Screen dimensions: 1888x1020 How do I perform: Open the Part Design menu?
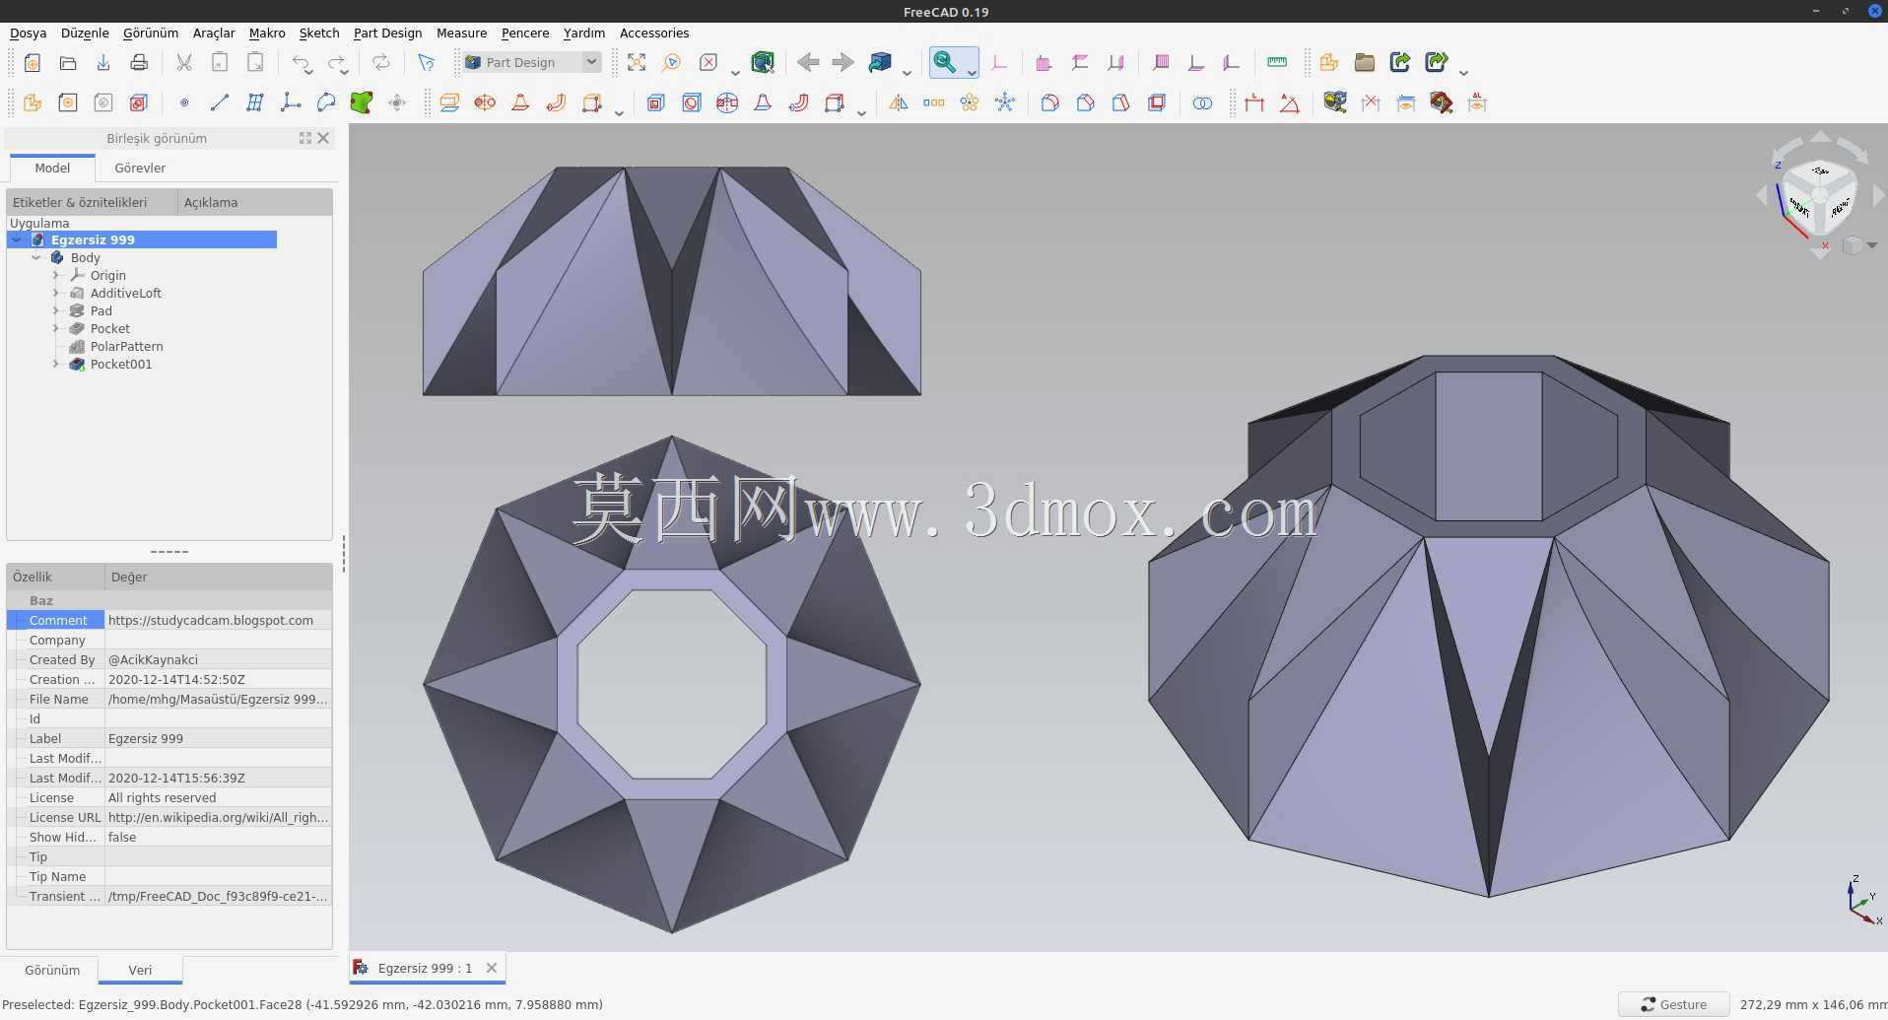388,33
